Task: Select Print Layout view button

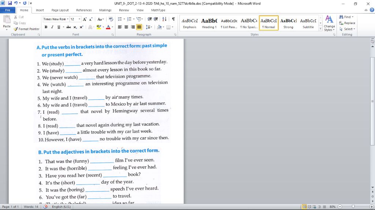Action: (304, 207)
